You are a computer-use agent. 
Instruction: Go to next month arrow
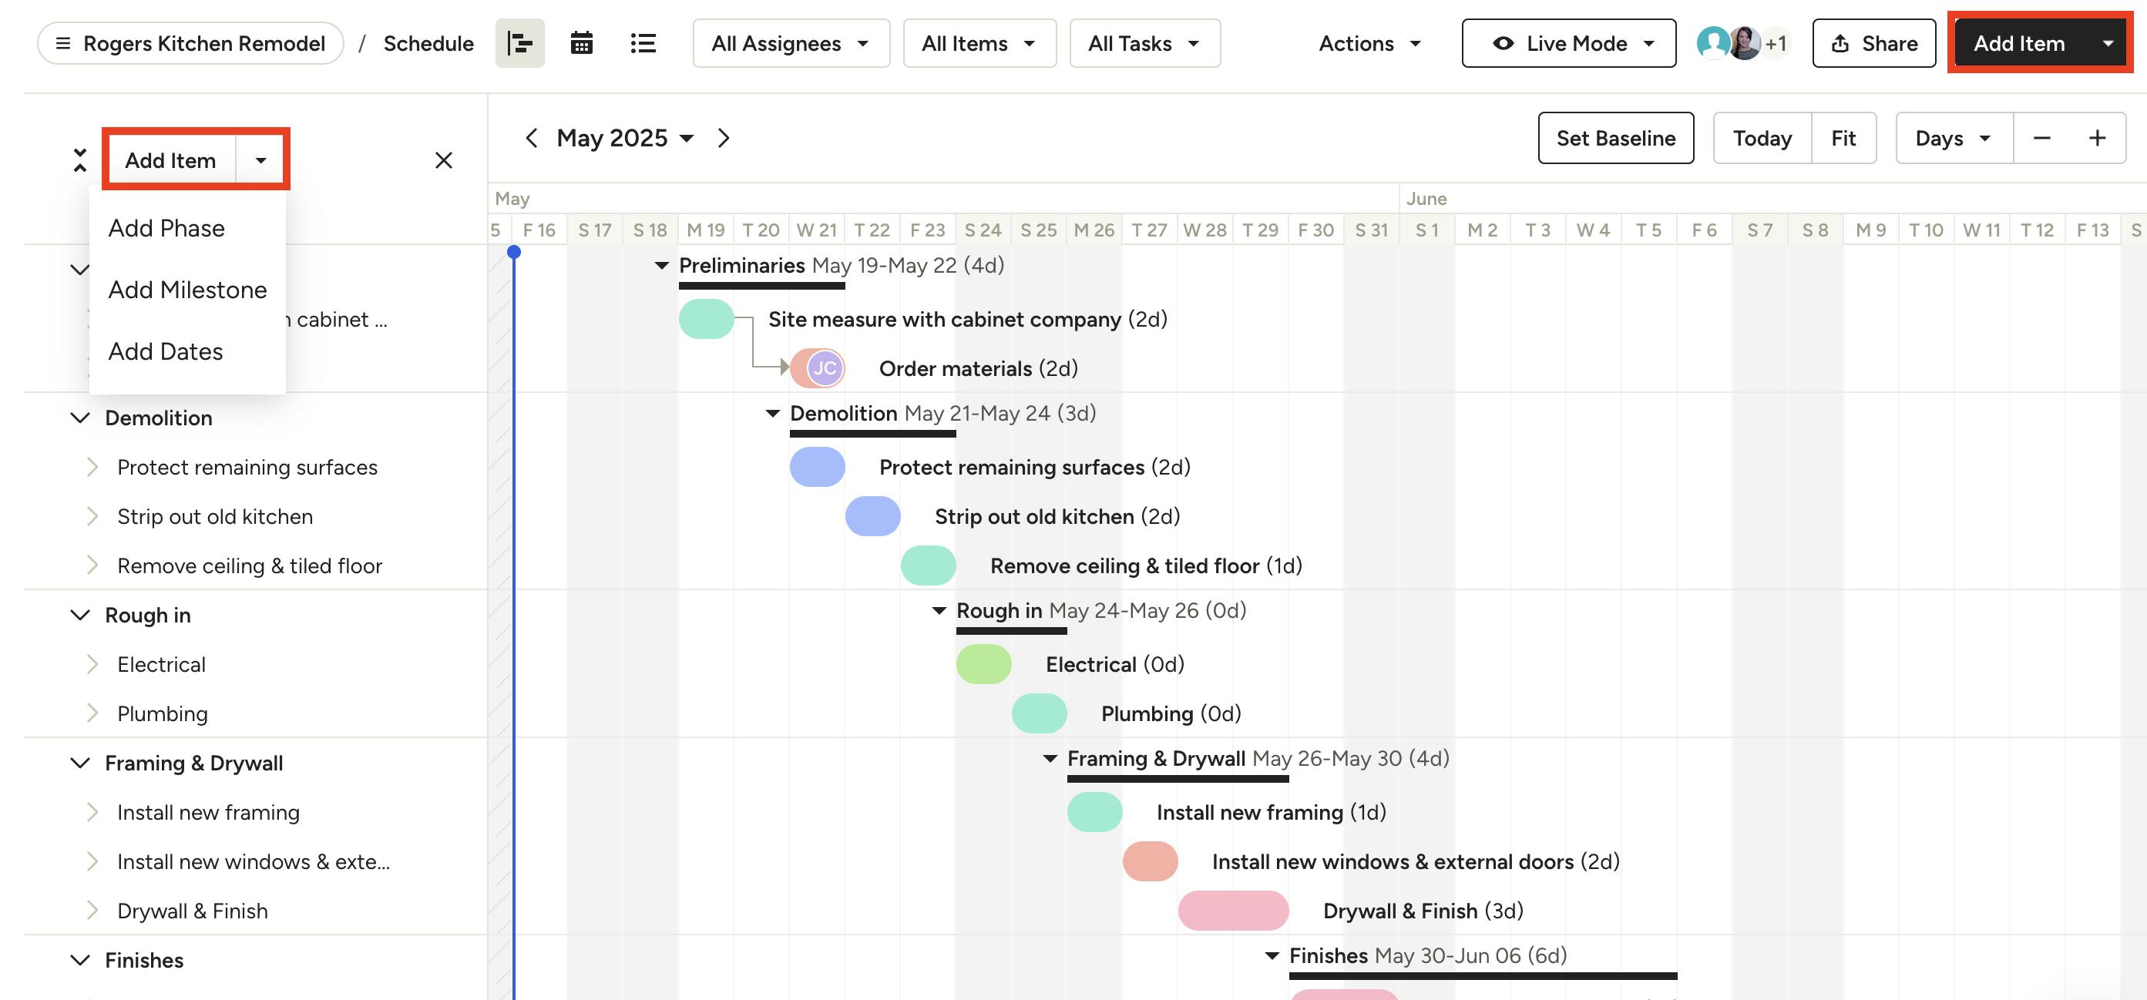(x=724, y=137)
